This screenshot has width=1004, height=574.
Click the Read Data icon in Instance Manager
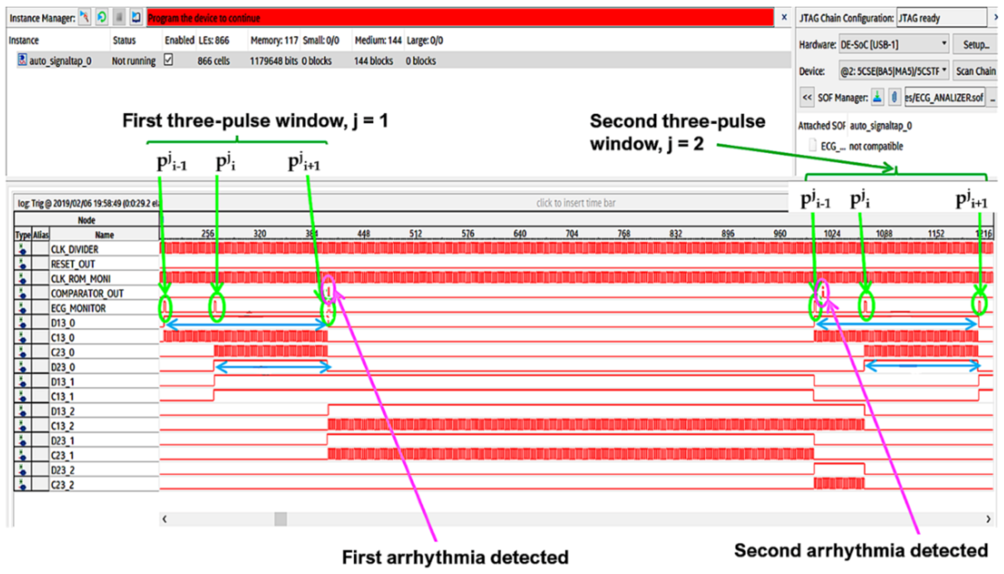click(x=136, y=18)
